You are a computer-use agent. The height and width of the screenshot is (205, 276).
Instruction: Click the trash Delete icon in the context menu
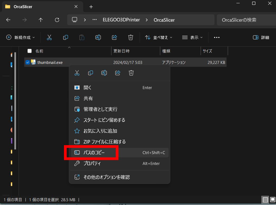pos(131,73)
